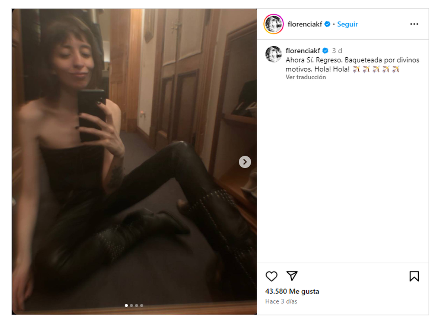Open florenciakf story from header avatar
The height and width of the screenshot is (330, 447).
point(273,24)
